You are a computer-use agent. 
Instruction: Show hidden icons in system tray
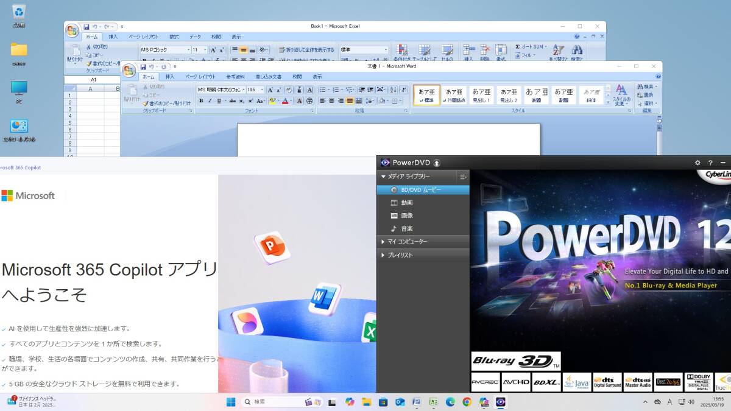pos(645,402)
